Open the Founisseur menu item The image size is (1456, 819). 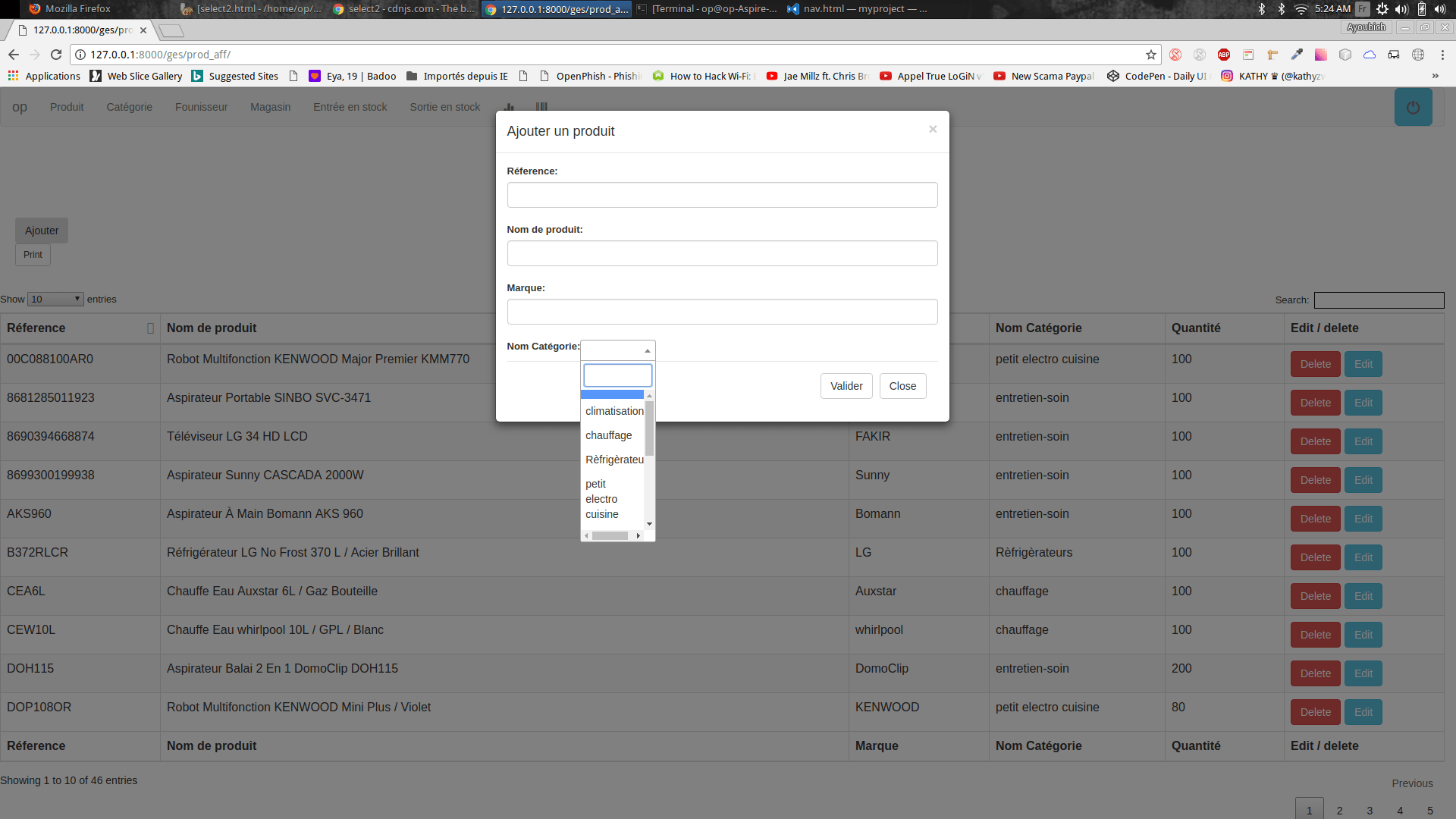coord(201,107)
